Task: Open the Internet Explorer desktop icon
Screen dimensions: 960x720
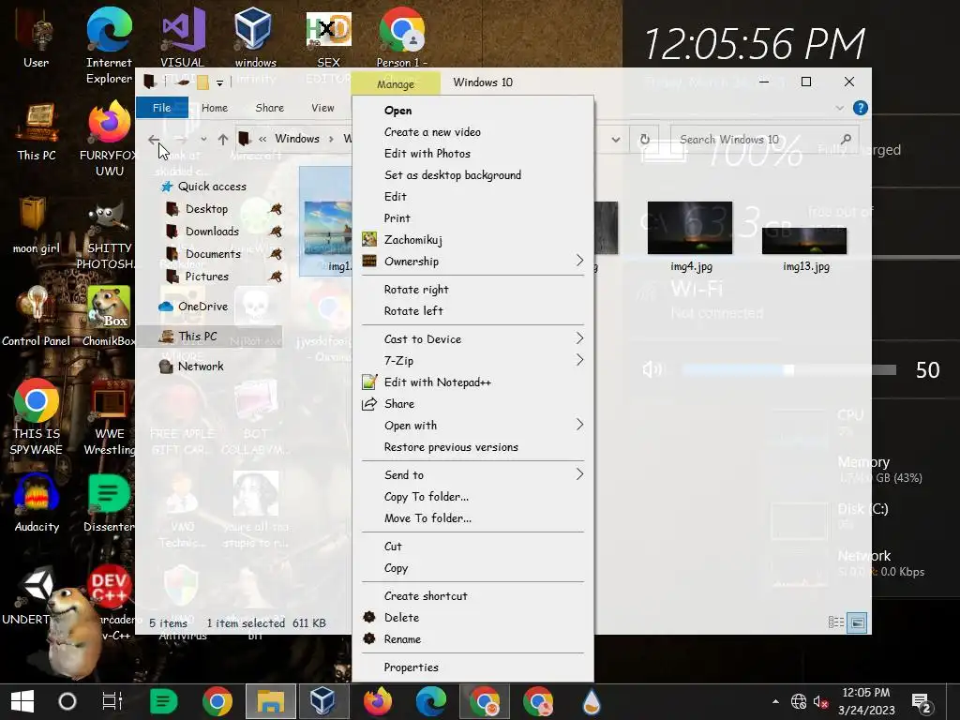Action: click(x=109, y=46)
